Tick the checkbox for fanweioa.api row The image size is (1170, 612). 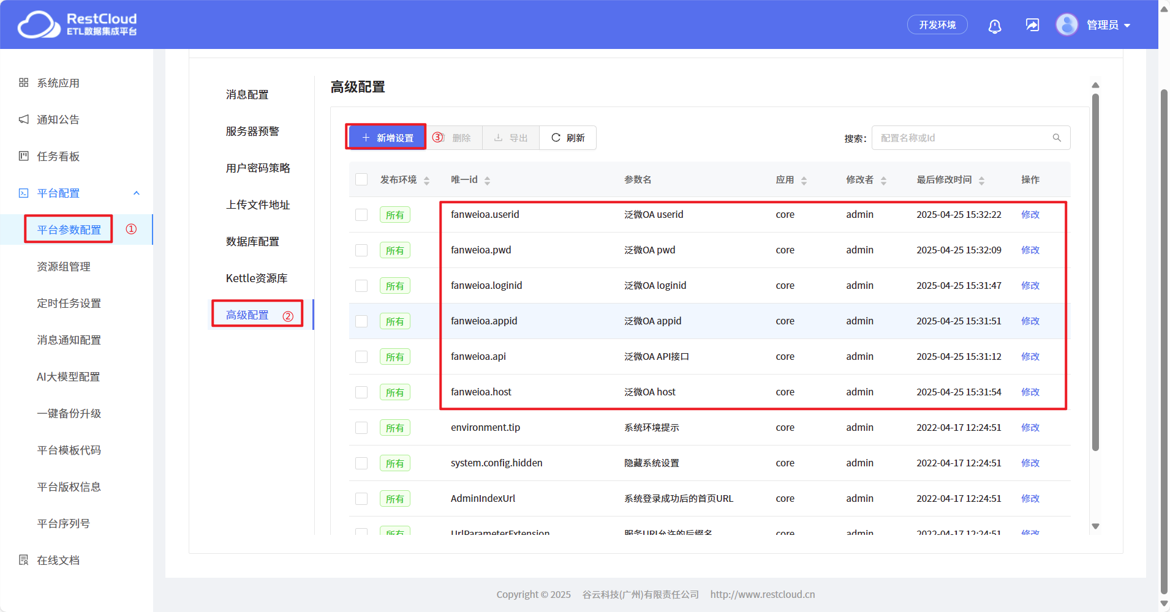click(x=361, y=357)
